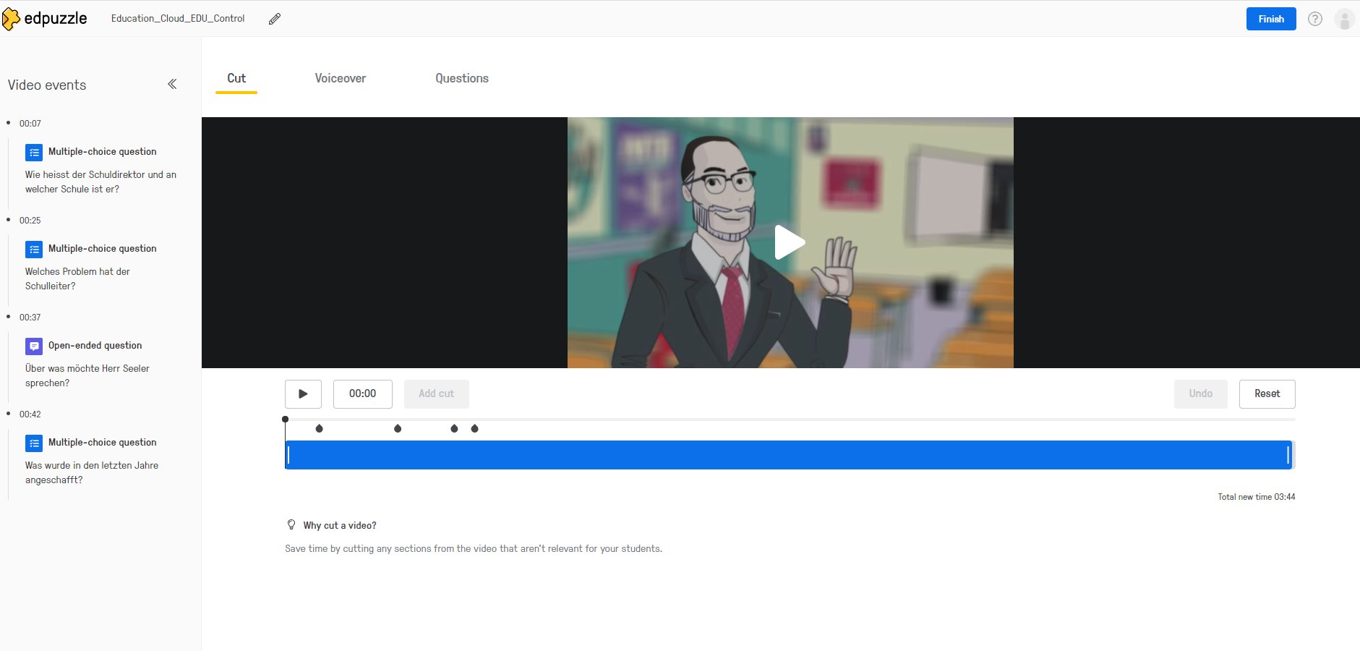This screenshot has height=651, width=1360.
Task: Click the 'Open-ended question' label
Action: (x=95, y=346)
